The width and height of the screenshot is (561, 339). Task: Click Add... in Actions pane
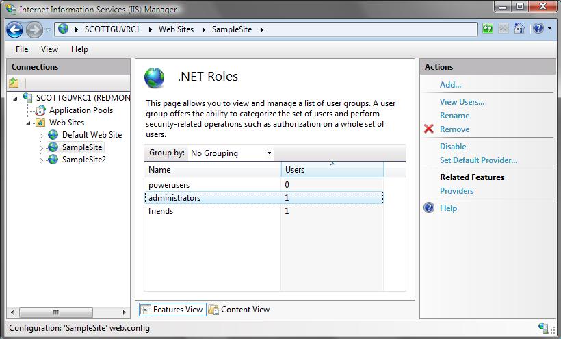point(450,85)
